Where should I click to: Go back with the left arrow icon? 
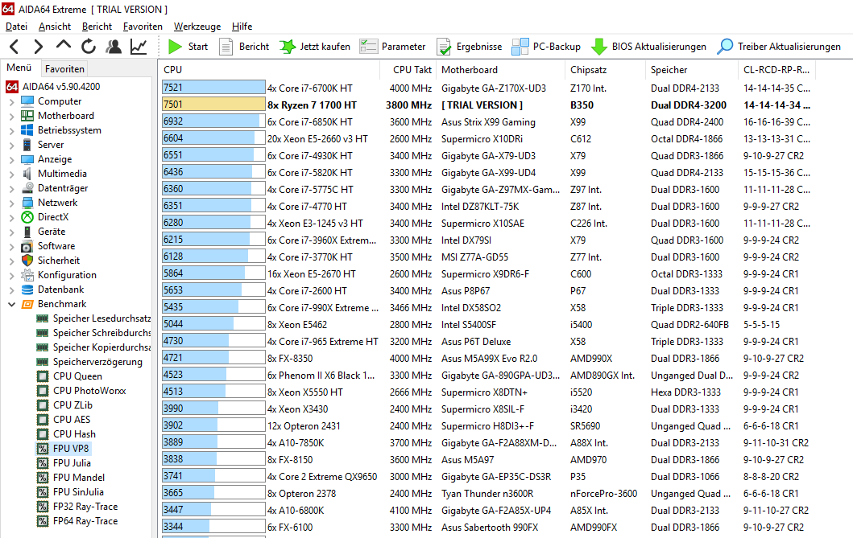pyautogui.click(x=14, y=47)
